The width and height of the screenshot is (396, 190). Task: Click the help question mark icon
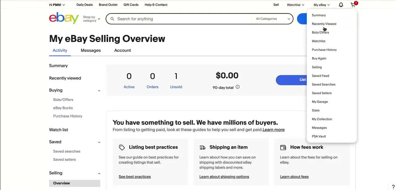393,187
